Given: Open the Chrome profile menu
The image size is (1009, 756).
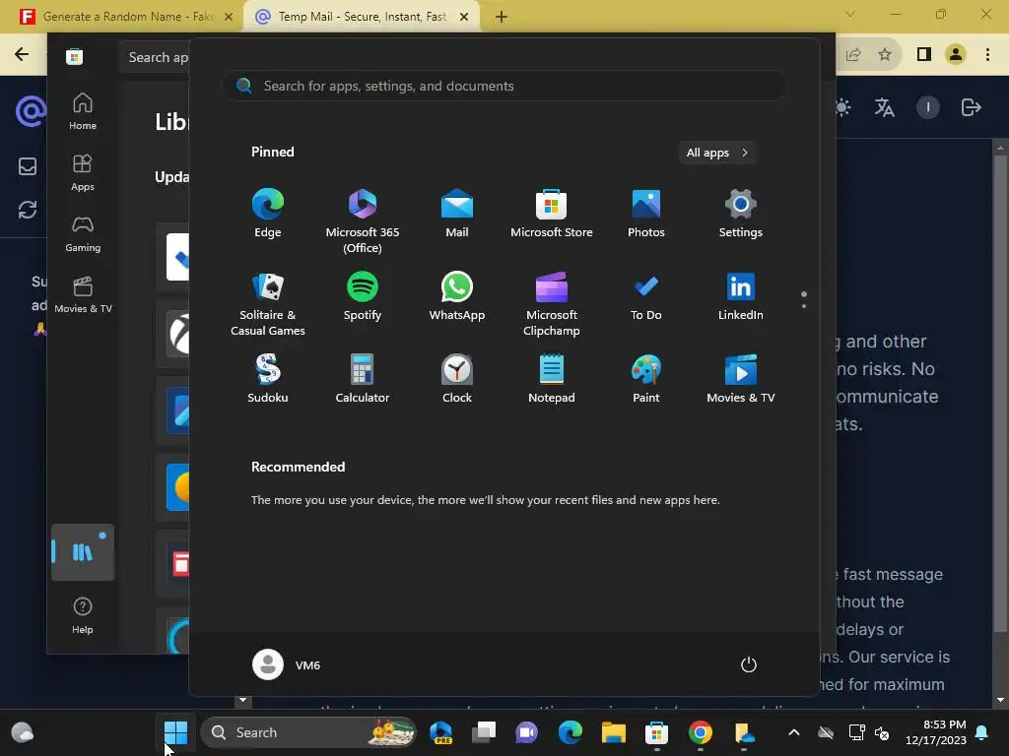Looking at the screenshot, I should tap(956, 54).
